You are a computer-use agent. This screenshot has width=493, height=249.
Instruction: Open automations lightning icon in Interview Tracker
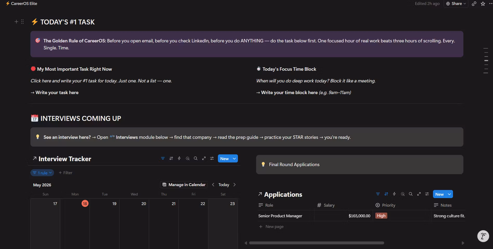click(179, 159)
